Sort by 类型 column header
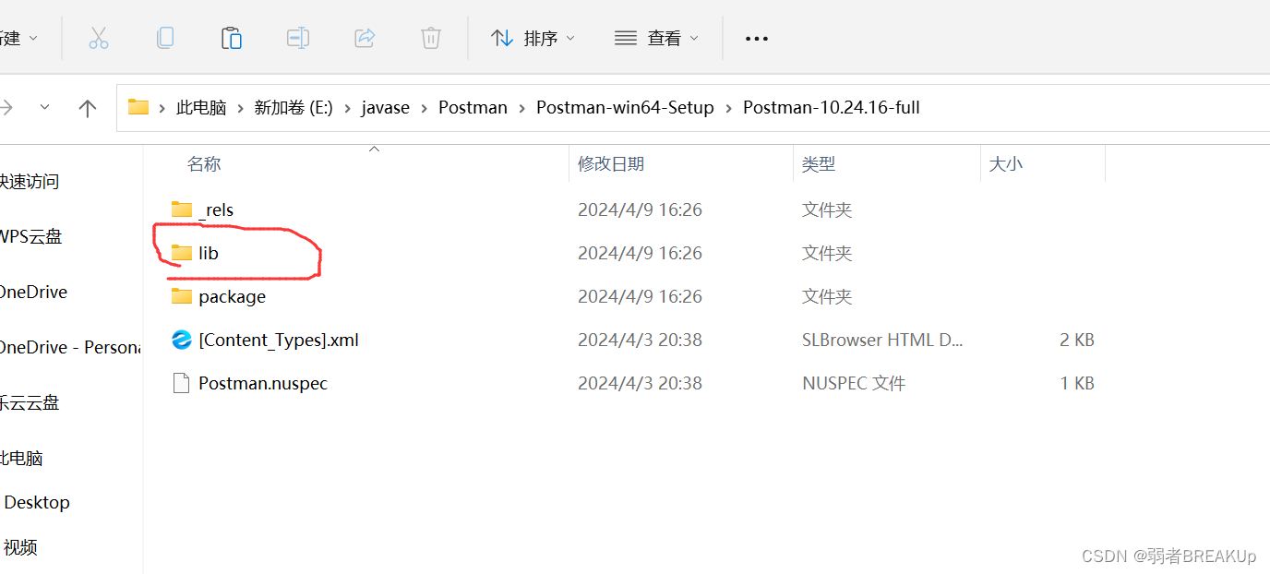 coord(819,164)
